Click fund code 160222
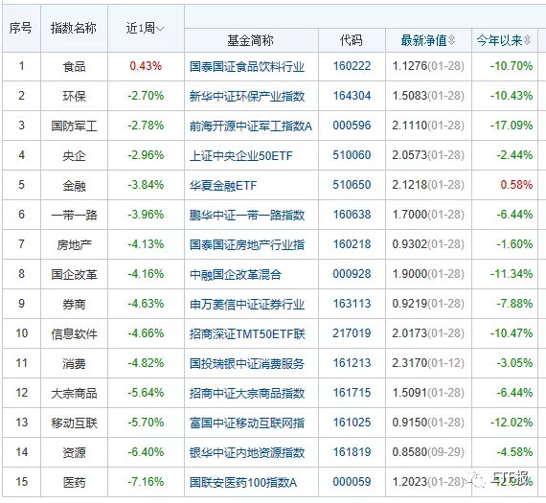Viewport: 546px width, 503px height. click(352, 66)
